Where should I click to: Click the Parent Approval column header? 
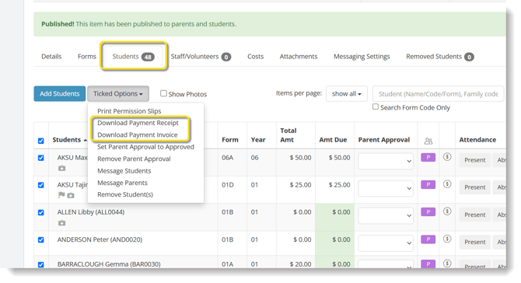[384, 140]
